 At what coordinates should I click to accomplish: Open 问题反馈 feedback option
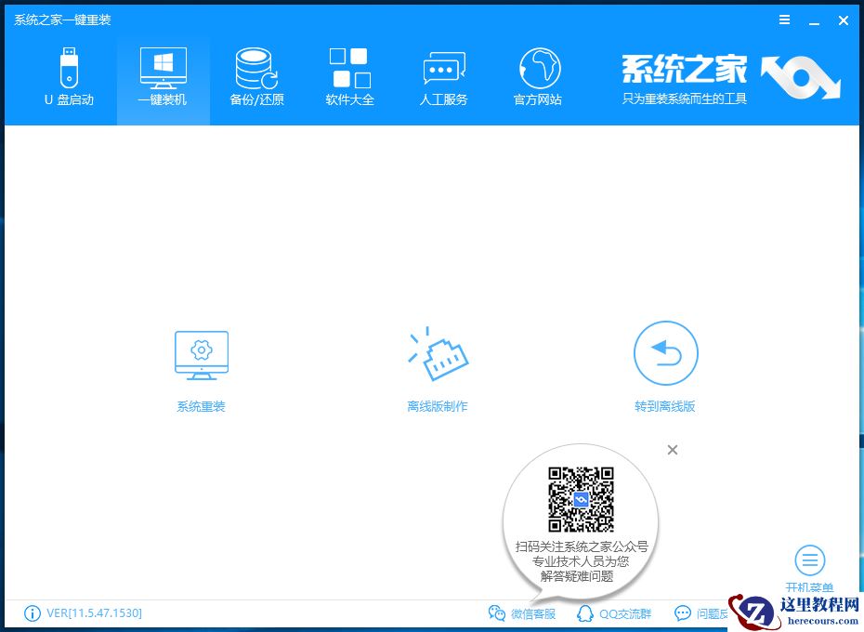708,613
